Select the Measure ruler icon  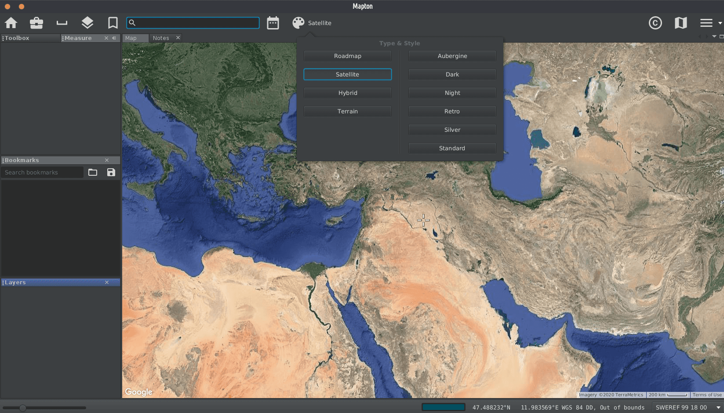pyautogui.click(x=62, y=23)
